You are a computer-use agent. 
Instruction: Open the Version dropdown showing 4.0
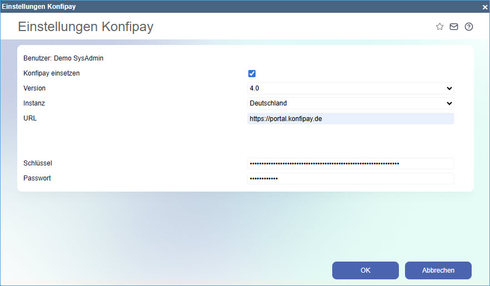pyautogui.click(x=351, y=88)
